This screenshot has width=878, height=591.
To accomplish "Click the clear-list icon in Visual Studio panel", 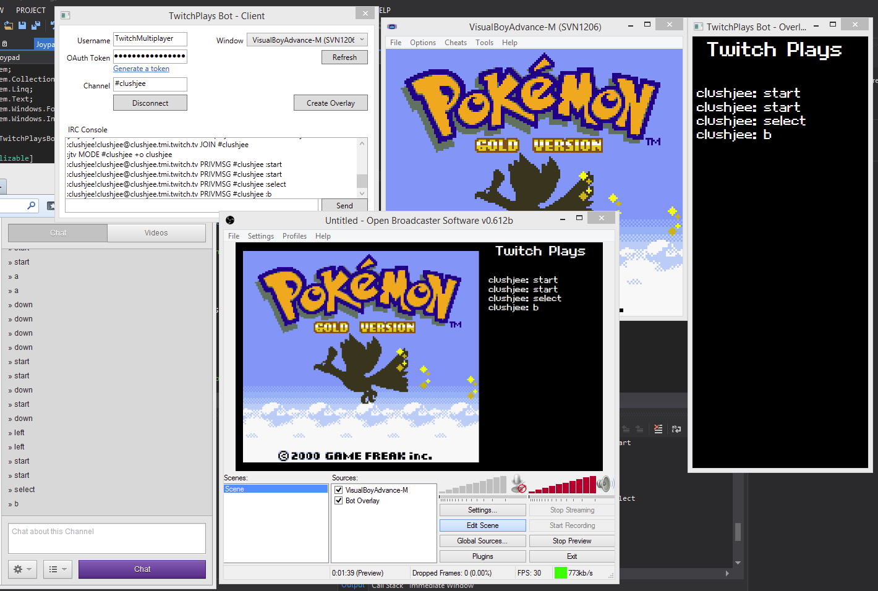I will point(658,429).
